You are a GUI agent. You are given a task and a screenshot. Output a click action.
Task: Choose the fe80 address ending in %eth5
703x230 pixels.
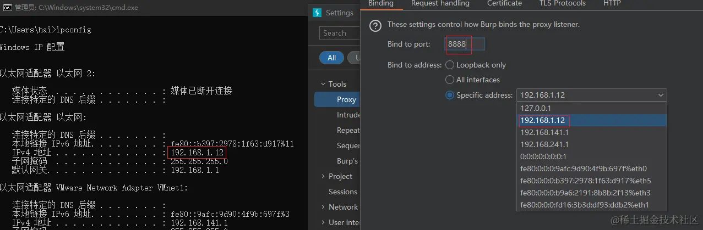[592, 181]
